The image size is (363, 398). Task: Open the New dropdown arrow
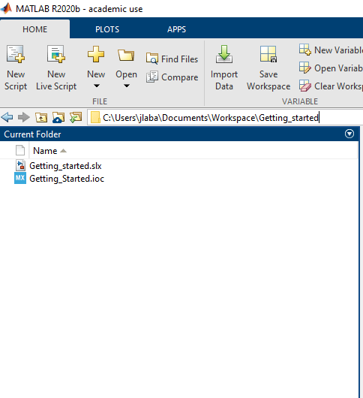(96, 86)
